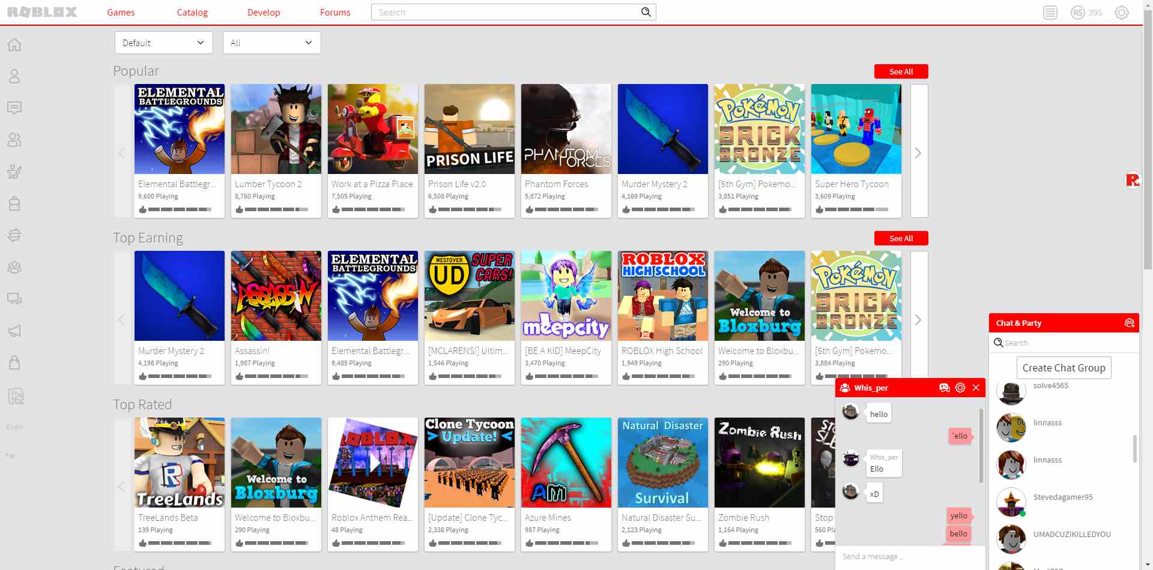
Task: Select the Groups icon in the sidebar
Action: pyautogui.click(x=14, y=267)
